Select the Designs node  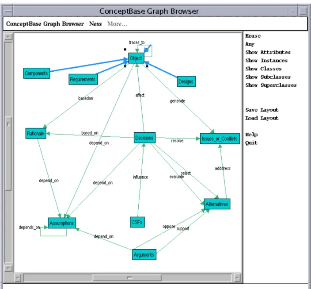point(186,81)
